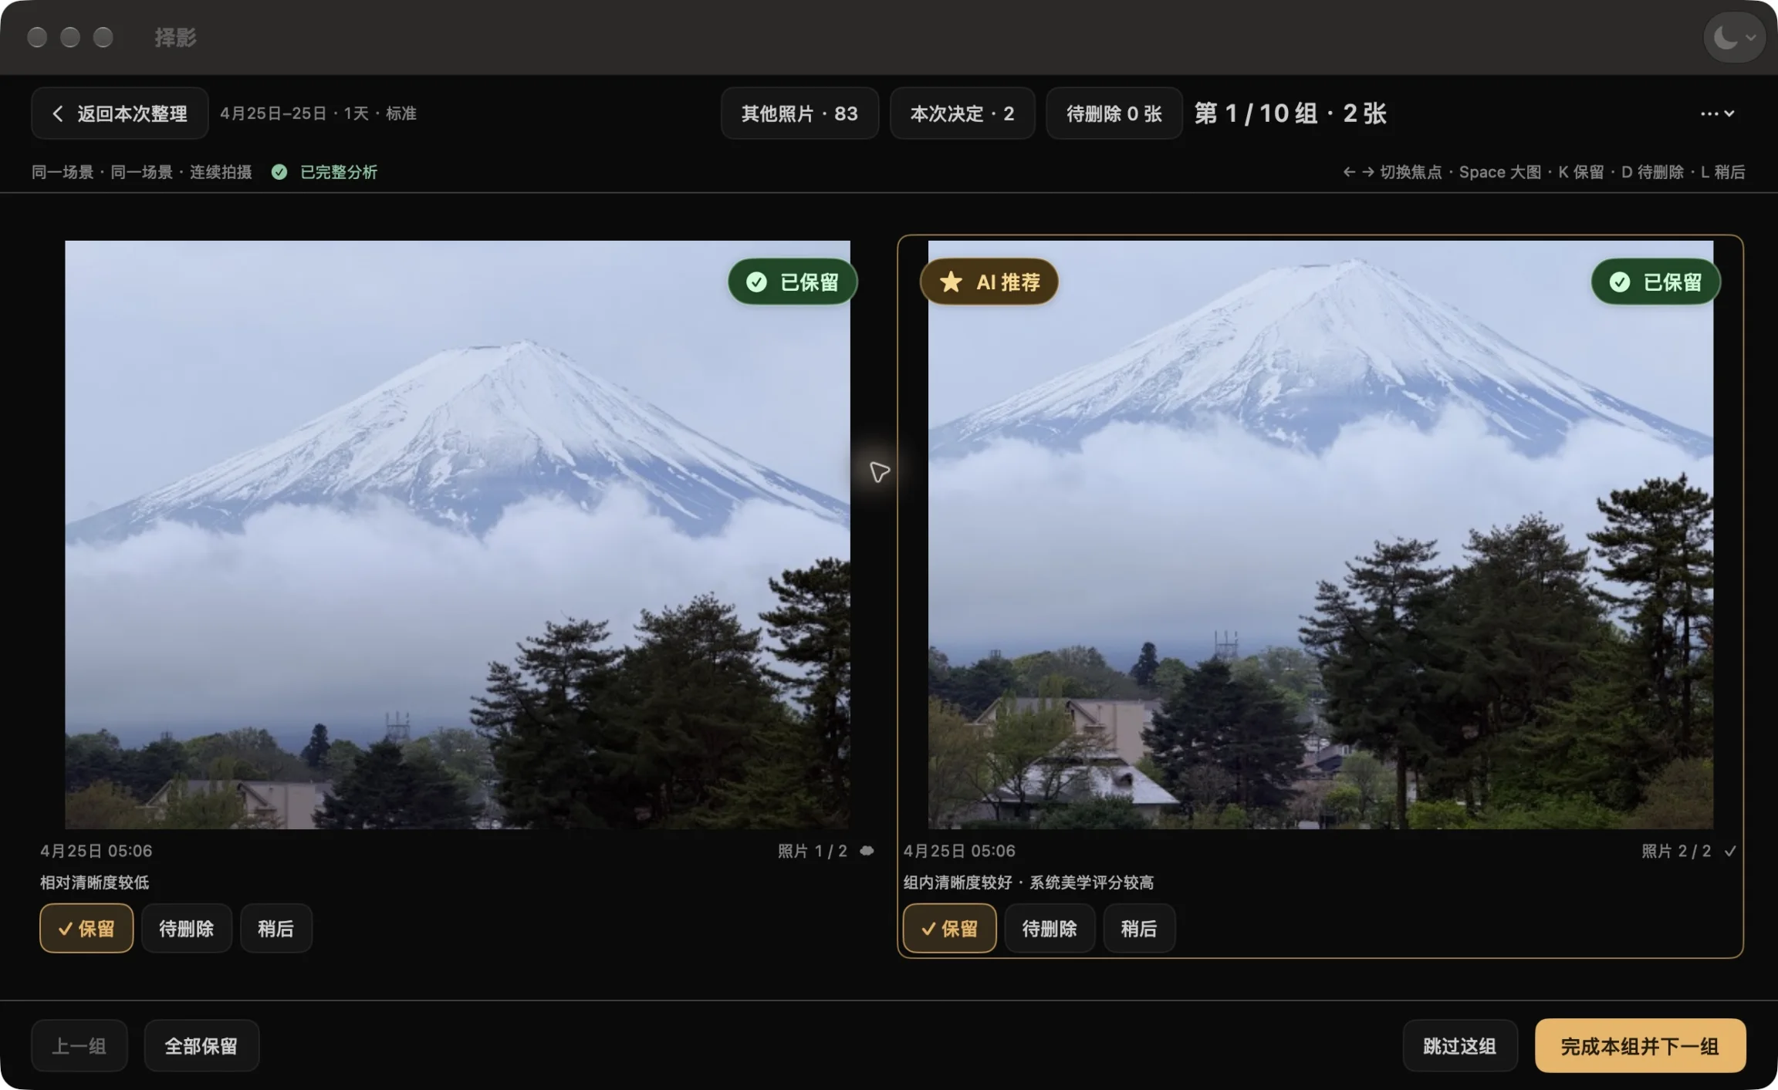Expand the three-dot more options menu

1717,113
